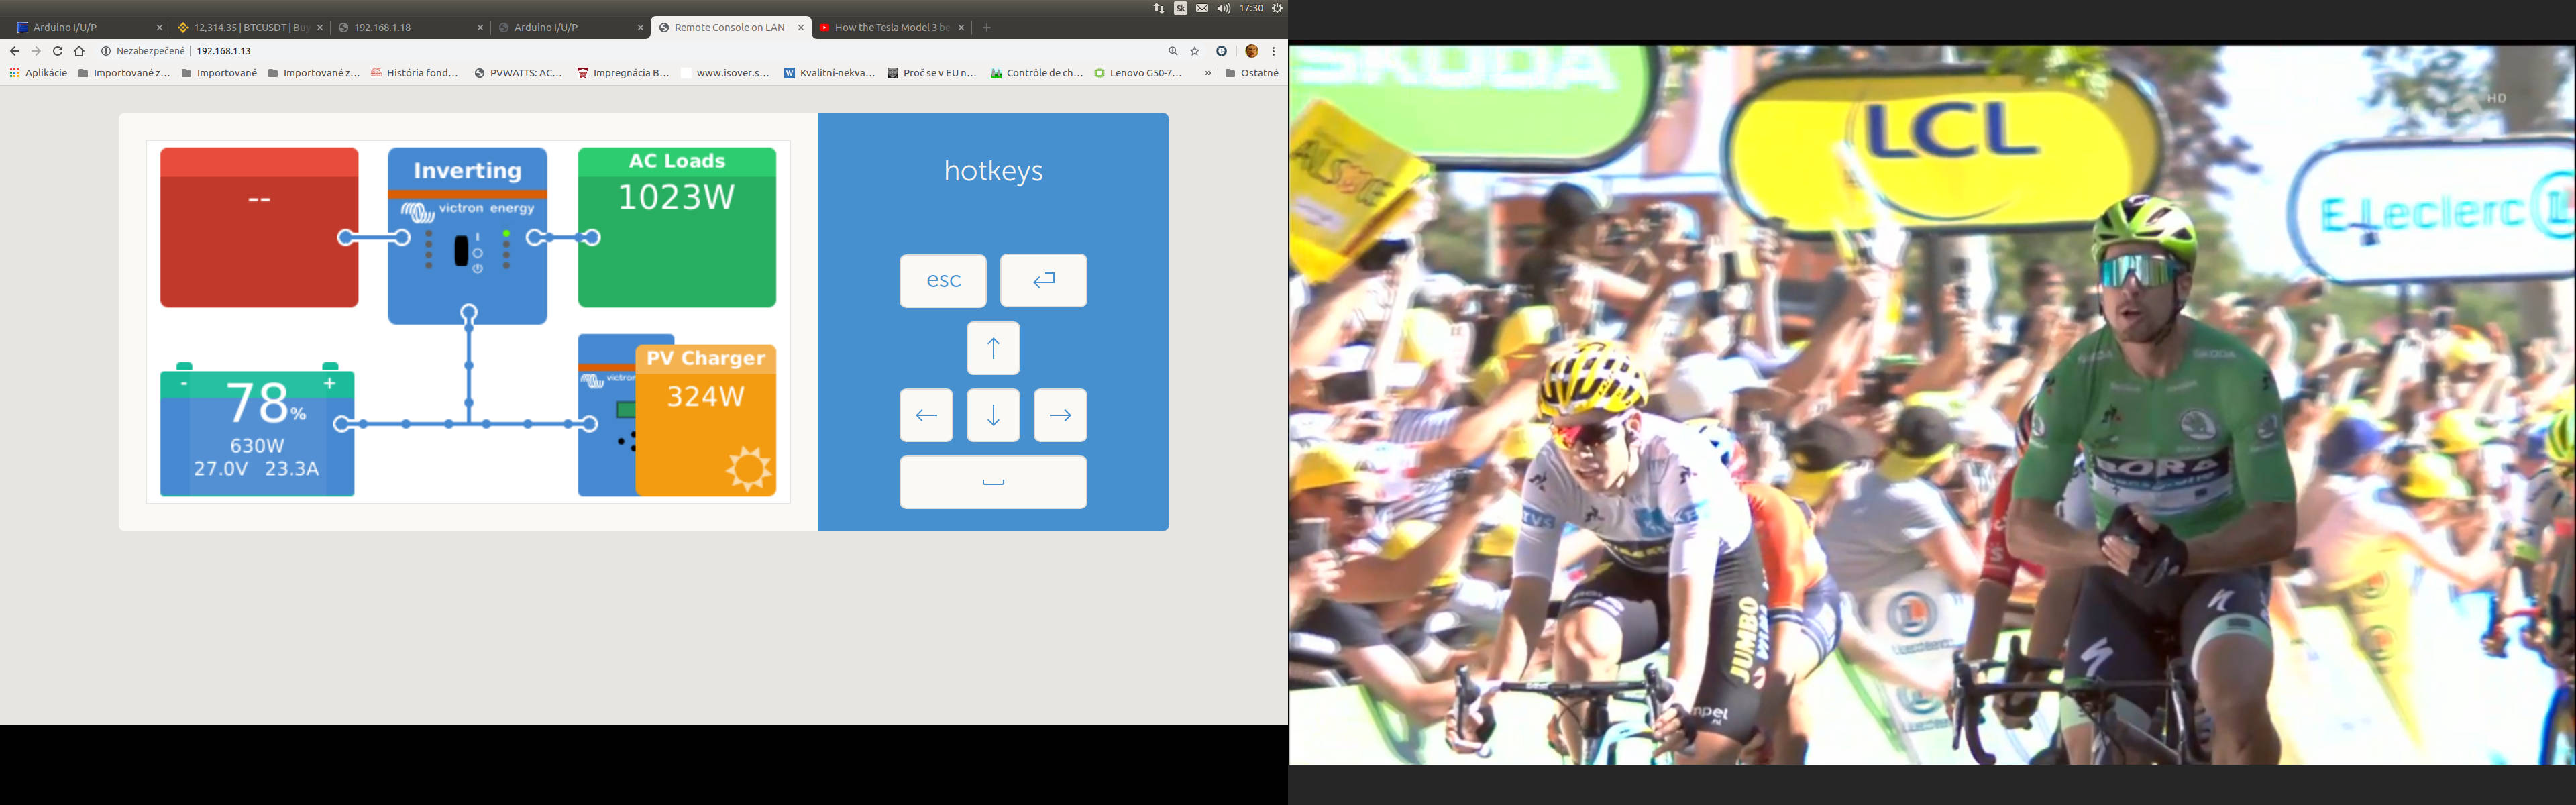Reload the page with refresh icon
2576x805 pixels.
[x=58, y=51]
